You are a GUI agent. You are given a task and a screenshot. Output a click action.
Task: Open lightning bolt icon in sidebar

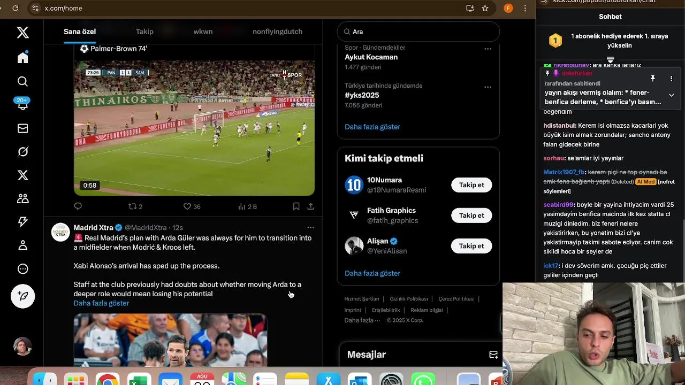point(22,222)
